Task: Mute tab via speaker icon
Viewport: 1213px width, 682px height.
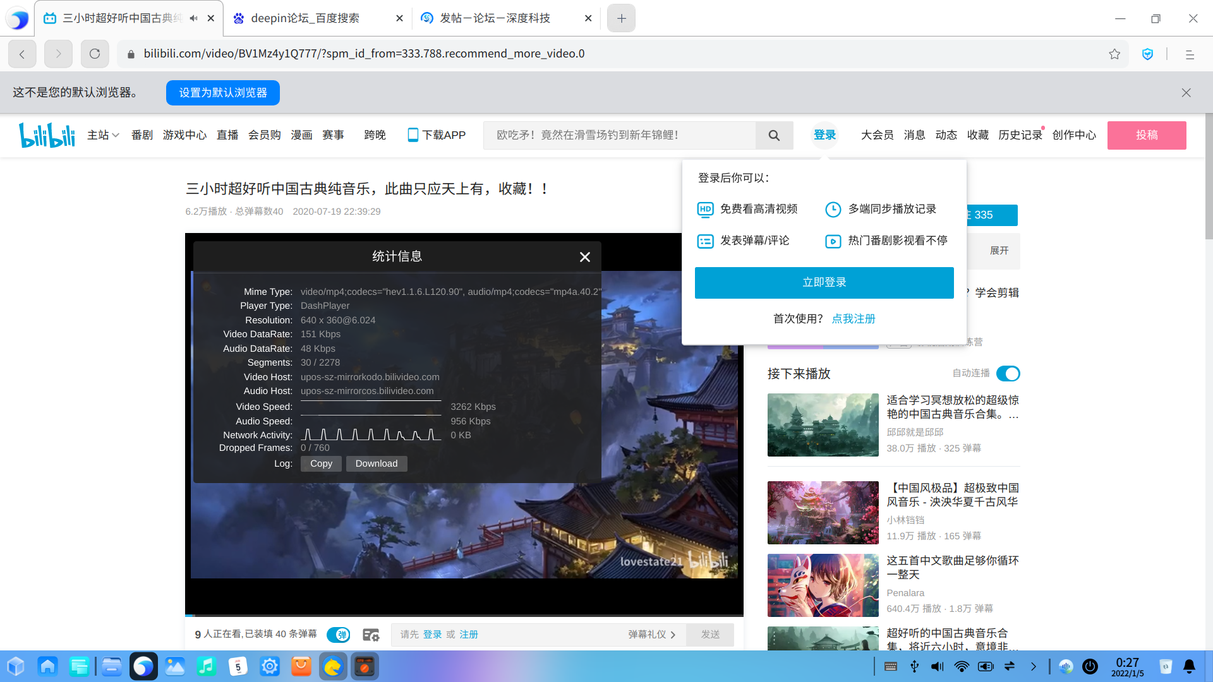Action: pyautogui.click(x=193, y=18)
